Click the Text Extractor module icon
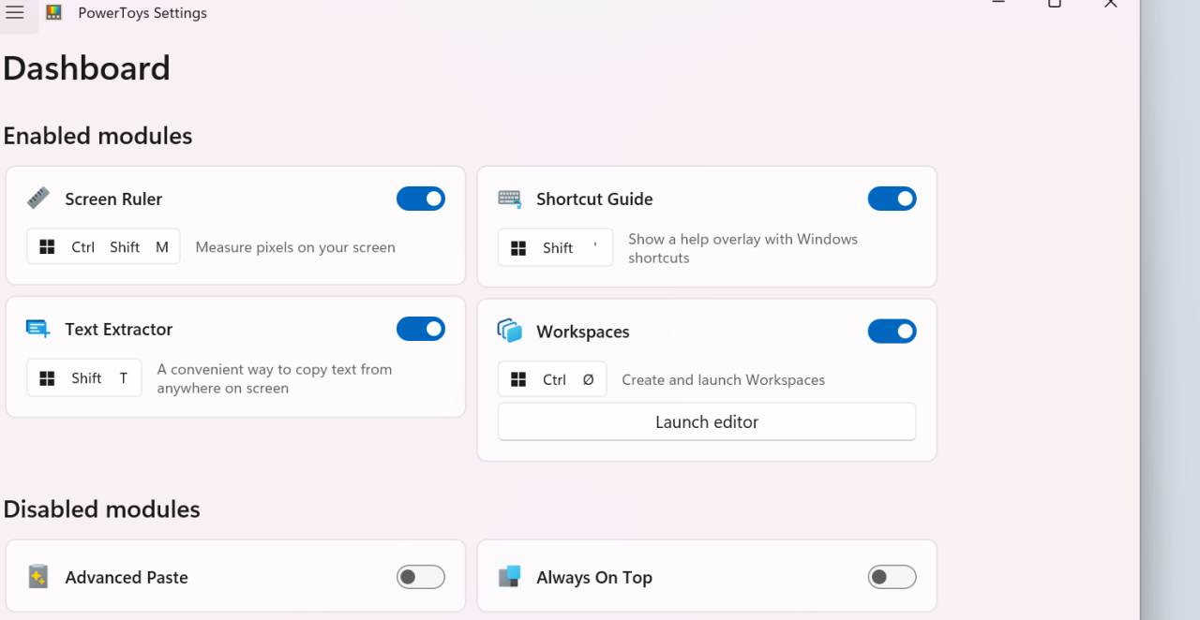The width and height of the screenshot is (1200, 620). 38,329
